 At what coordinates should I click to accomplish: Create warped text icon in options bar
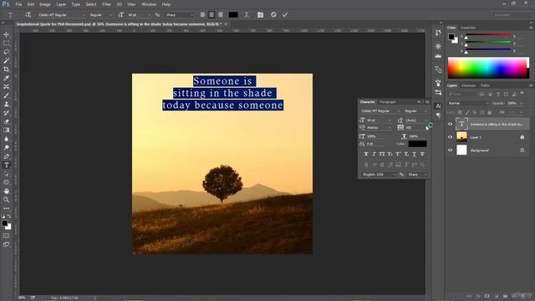pyautogui.click(x=247, y=15)
